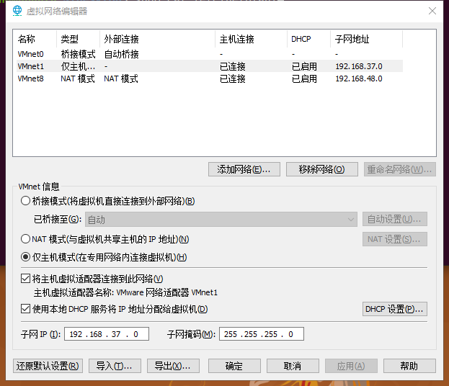449x386 pixels.
Task: Select the VMnet0 row
Action: pyautogui.click(x=210, y=54)
